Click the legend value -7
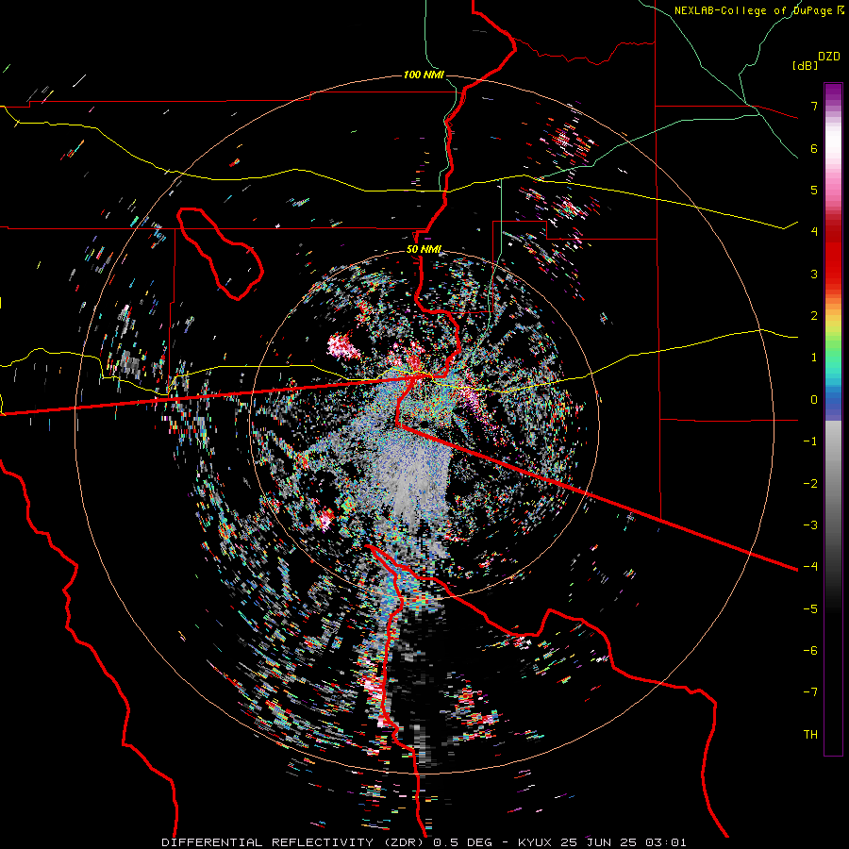The width and height of the screenshot is (849, 849). 810,692
